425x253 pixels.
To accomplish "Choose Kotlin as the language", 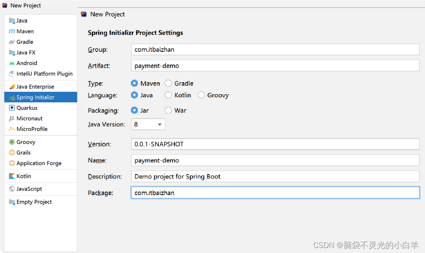I will pyautogui.click(x=168, y=95).
